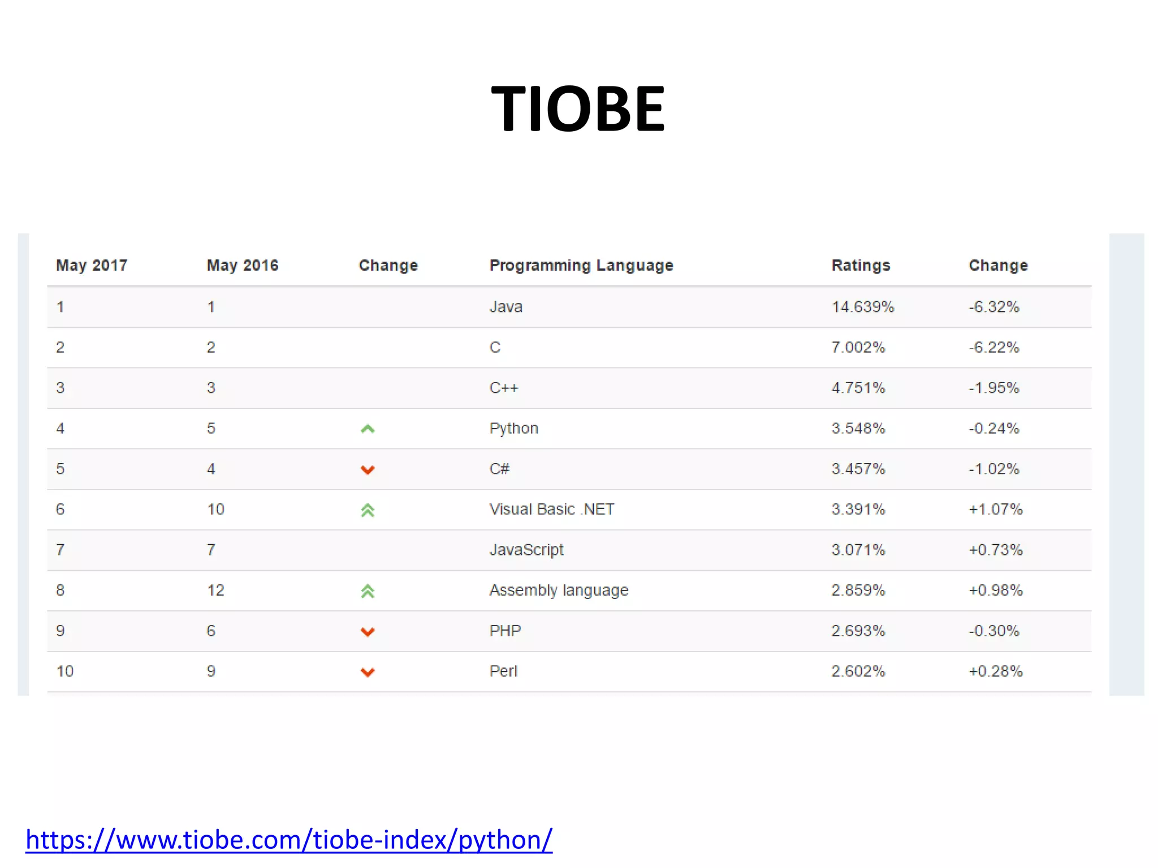Click the green up arrow in Python row
1158x868 pixels.
368,429
